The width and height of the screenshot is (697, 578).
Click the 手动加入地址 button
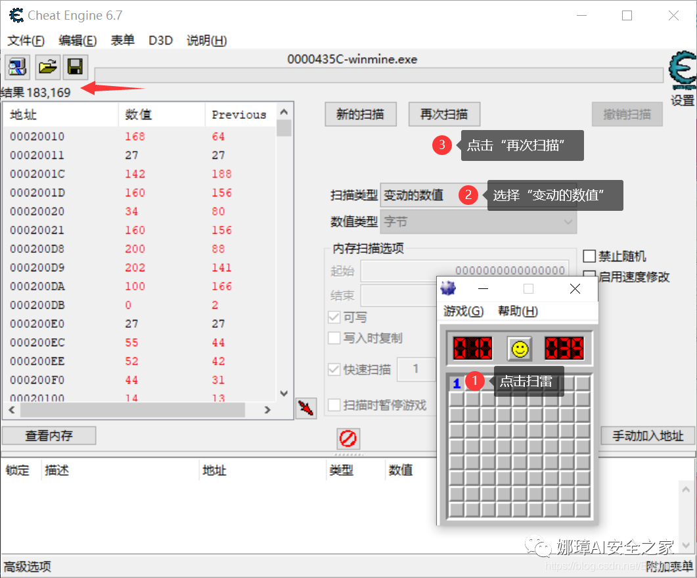pos(648,435)
